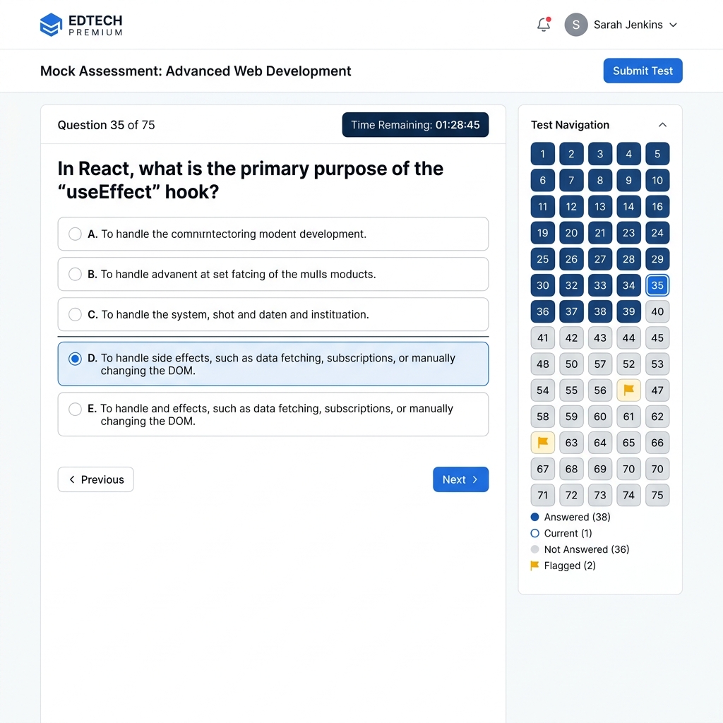
Task: Open the notifications bell icon
Action: pos(544,25)
